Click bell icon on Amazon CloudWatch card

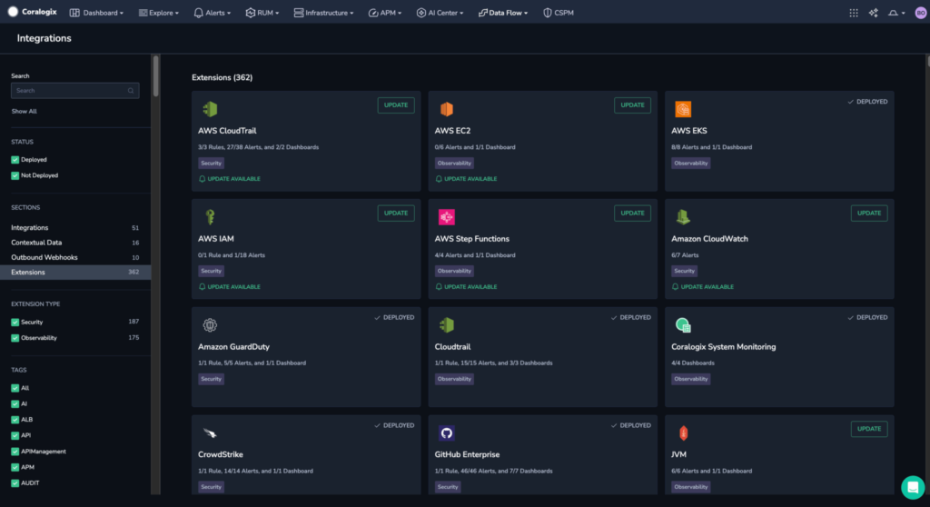(675, 287)
